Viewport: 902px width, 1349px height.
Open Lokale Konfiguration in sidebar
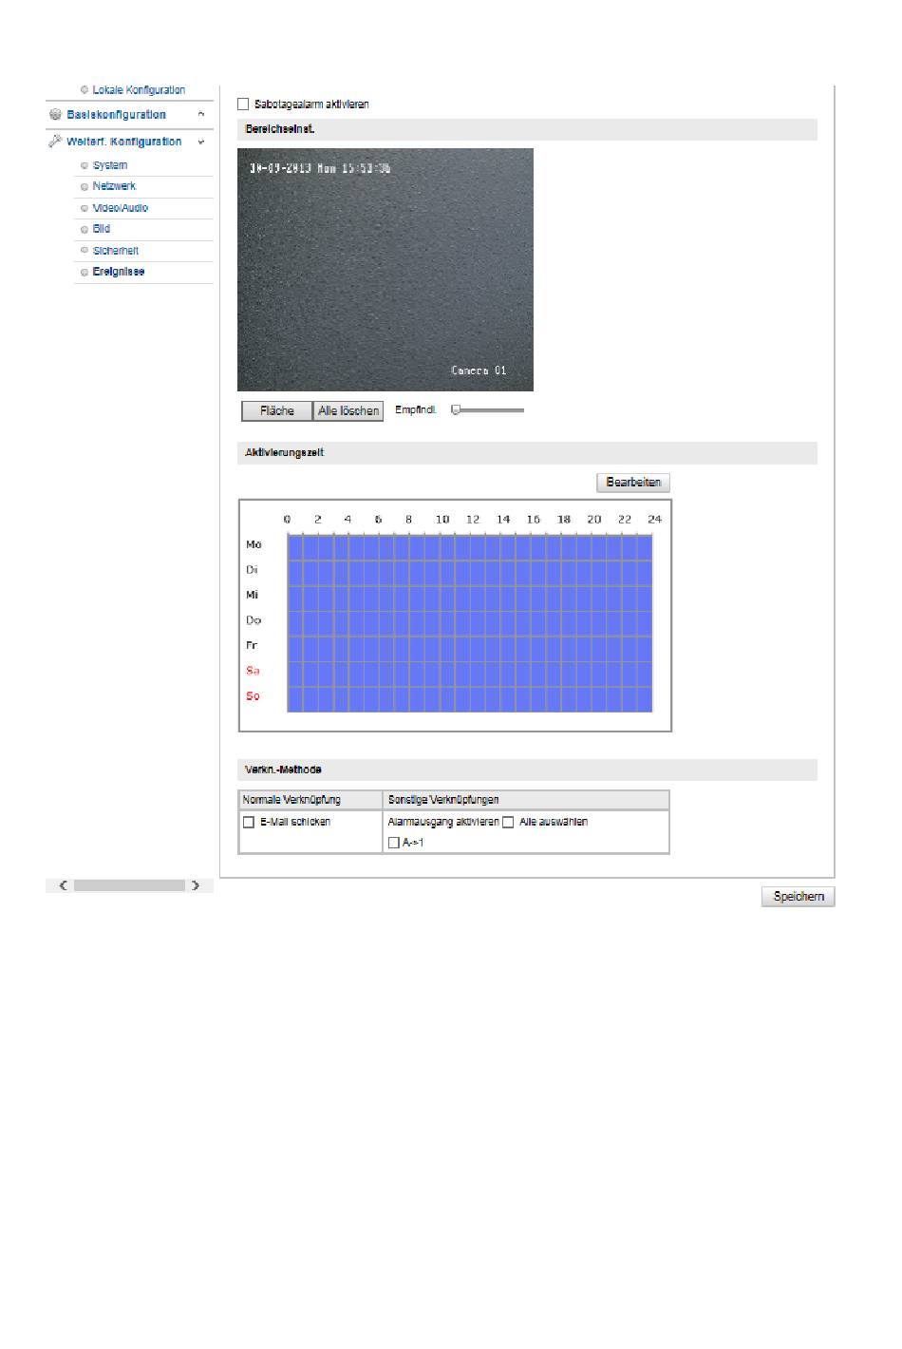[139, 90]
